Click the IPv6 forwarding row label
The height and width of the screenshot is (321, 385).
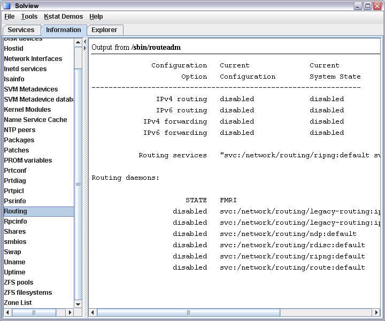tap(175, 133)
